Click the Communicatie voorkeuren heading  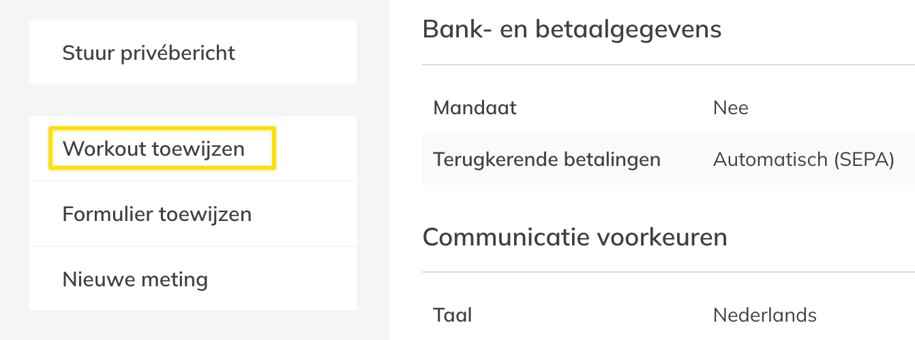(574, 237)
